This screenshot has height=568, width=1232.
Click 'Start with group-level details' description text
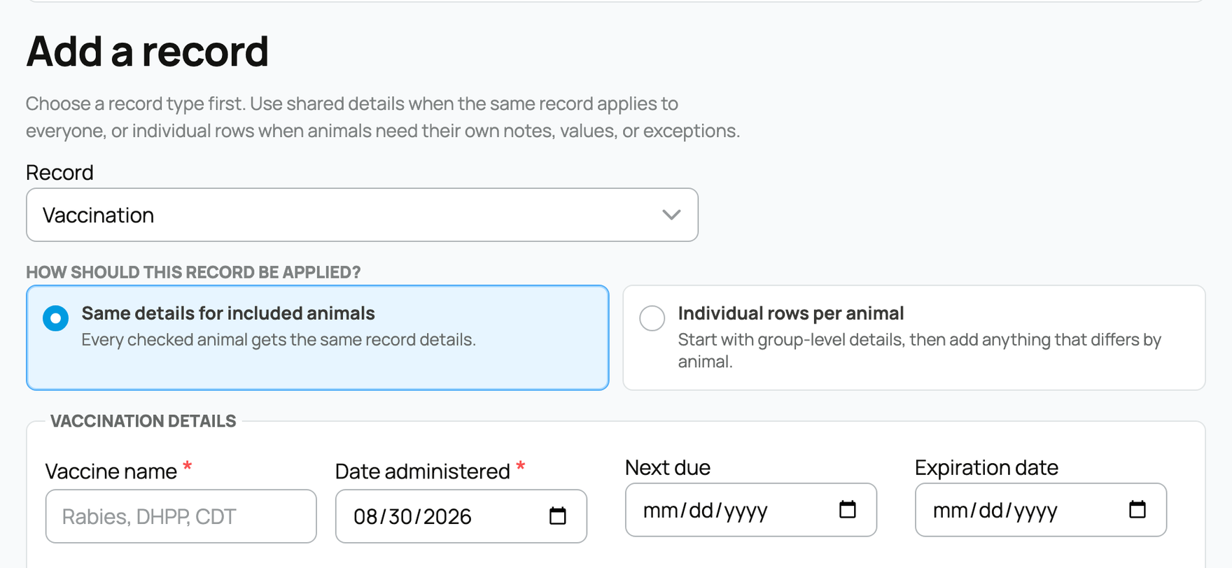pyautogui.click(x=920, y=350)
